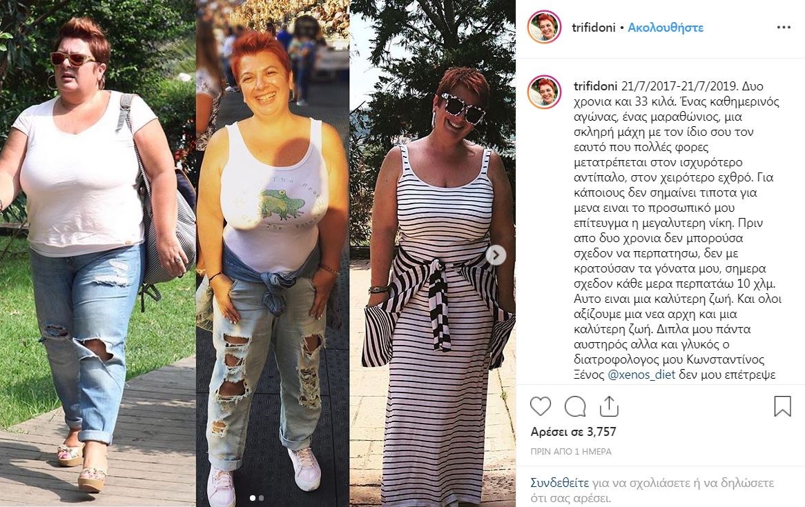Viewport: 805px width, 507px height.
Task: Like the post with the heart icon
Action: (540, 406)
